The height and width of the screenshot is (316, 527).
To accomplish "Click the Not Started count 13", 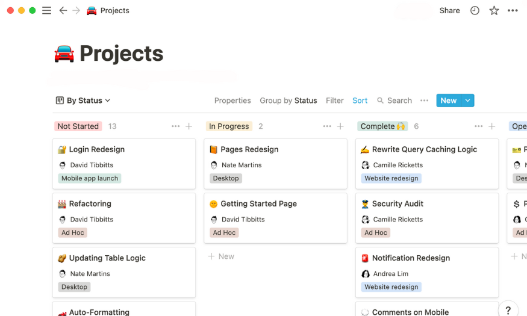I will (x=112, y=126).
